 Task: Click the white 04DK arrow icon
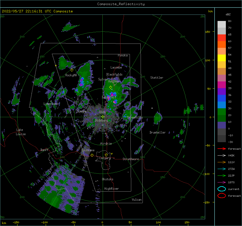tap(222, 156)
